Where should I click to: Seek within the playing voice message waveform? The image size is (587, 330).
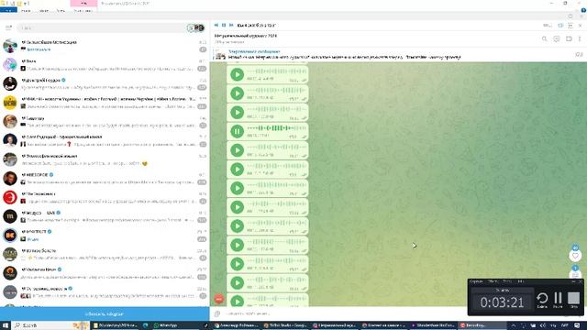point(277,128)
